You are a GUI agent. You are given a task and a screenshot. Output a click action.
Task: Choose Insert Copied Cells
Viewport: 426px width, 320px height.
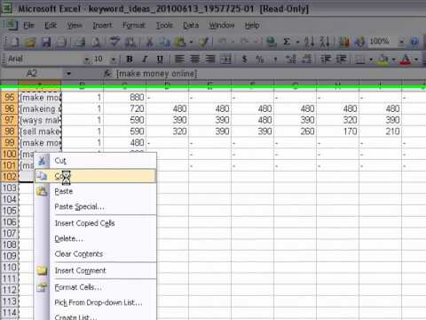(95, 223)
